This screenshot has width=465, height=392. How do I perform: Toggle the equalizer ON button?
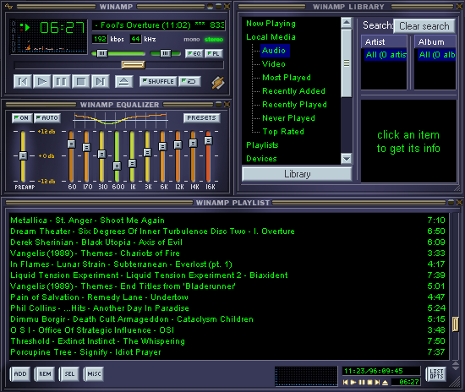[x=22, y=118]
